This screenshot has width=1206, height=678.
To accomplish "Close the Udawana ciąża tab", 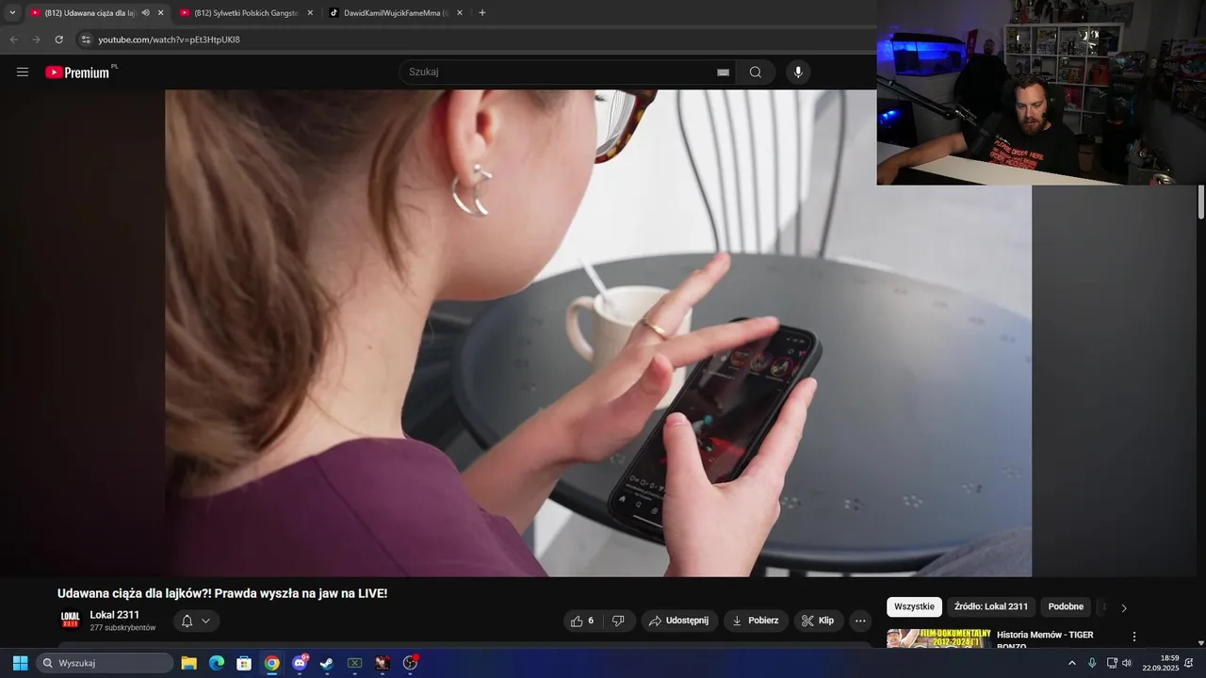I will pyautogui.click(x=160, y=12).
